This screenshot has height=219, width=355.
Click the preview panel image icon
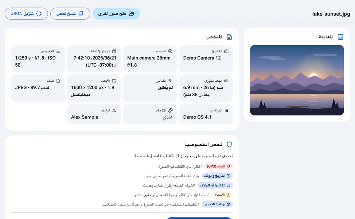[340, 37]
